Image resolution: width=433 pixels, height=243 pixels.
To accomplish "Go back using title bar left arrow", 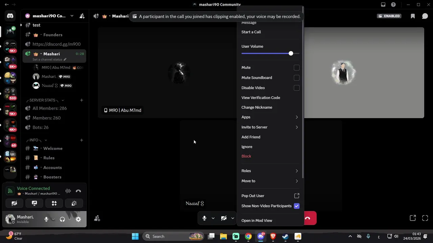I will click(7, 5).
